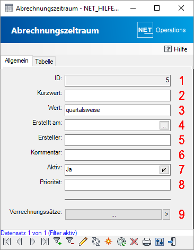Open Hilfe help link
The width and height of the screenshot is (194, 250).
[x=175, y=49]
